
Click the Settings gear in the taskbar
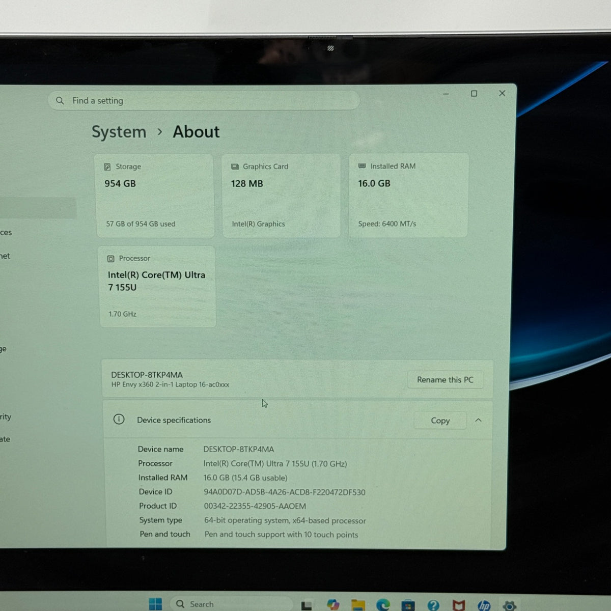pos(509,605)
